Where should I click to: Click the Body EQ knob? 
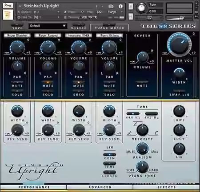click(179, 130)
